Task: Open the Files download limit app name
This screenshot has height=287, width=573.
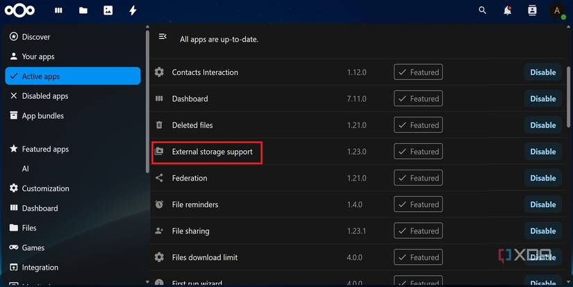Action: 205,257
